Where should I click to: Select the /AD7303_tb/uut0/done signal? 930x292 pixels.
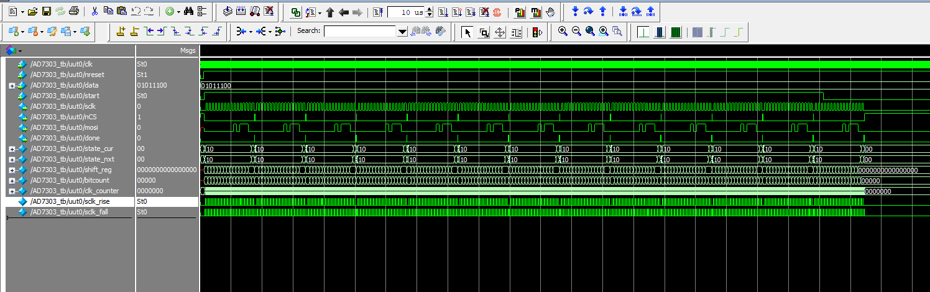click(65, 138)
